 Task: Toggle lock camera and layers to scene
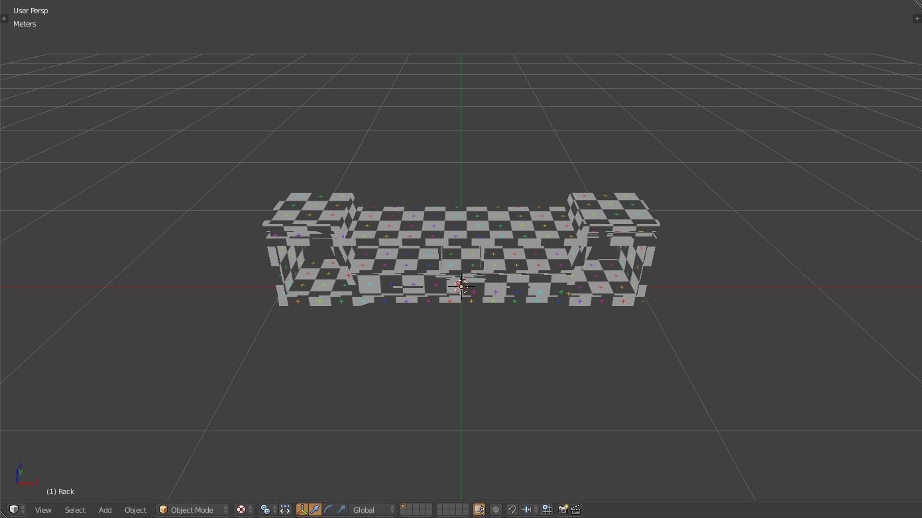479,509
